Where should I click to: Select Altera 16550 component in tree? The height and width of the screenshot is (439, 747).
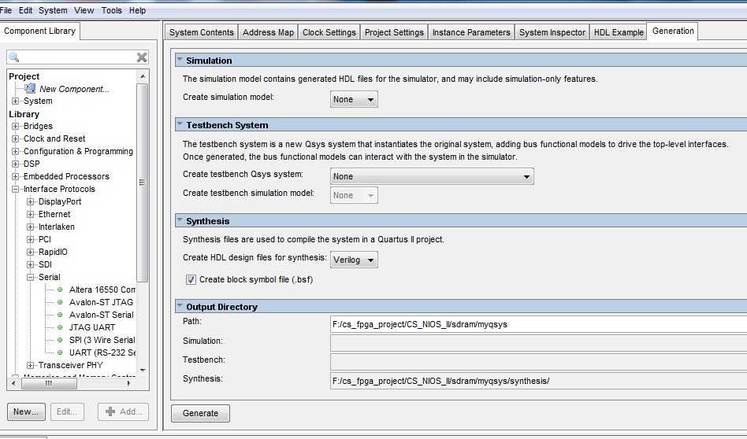[102, 290]
